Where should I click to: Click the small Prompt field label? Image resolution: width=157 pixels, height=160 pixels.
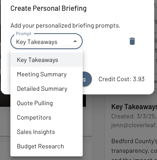24,34
